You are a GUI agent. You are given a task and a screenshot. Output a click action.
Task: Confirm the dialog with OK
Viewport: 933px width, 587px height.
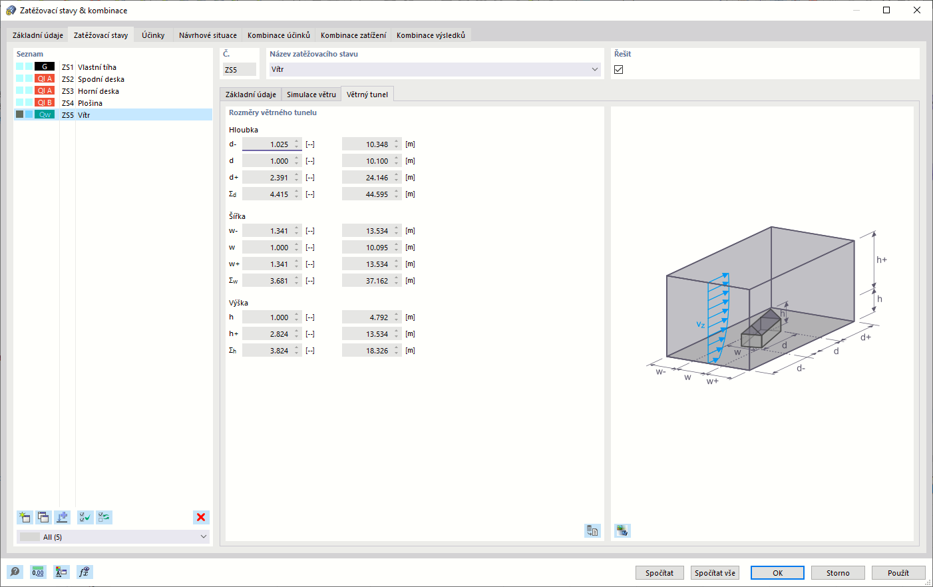point(777,573)
